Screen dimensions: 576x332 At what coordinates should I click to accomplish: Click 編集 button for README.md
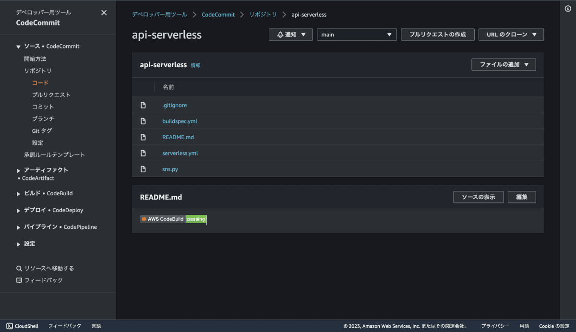[x=522, y=197]
